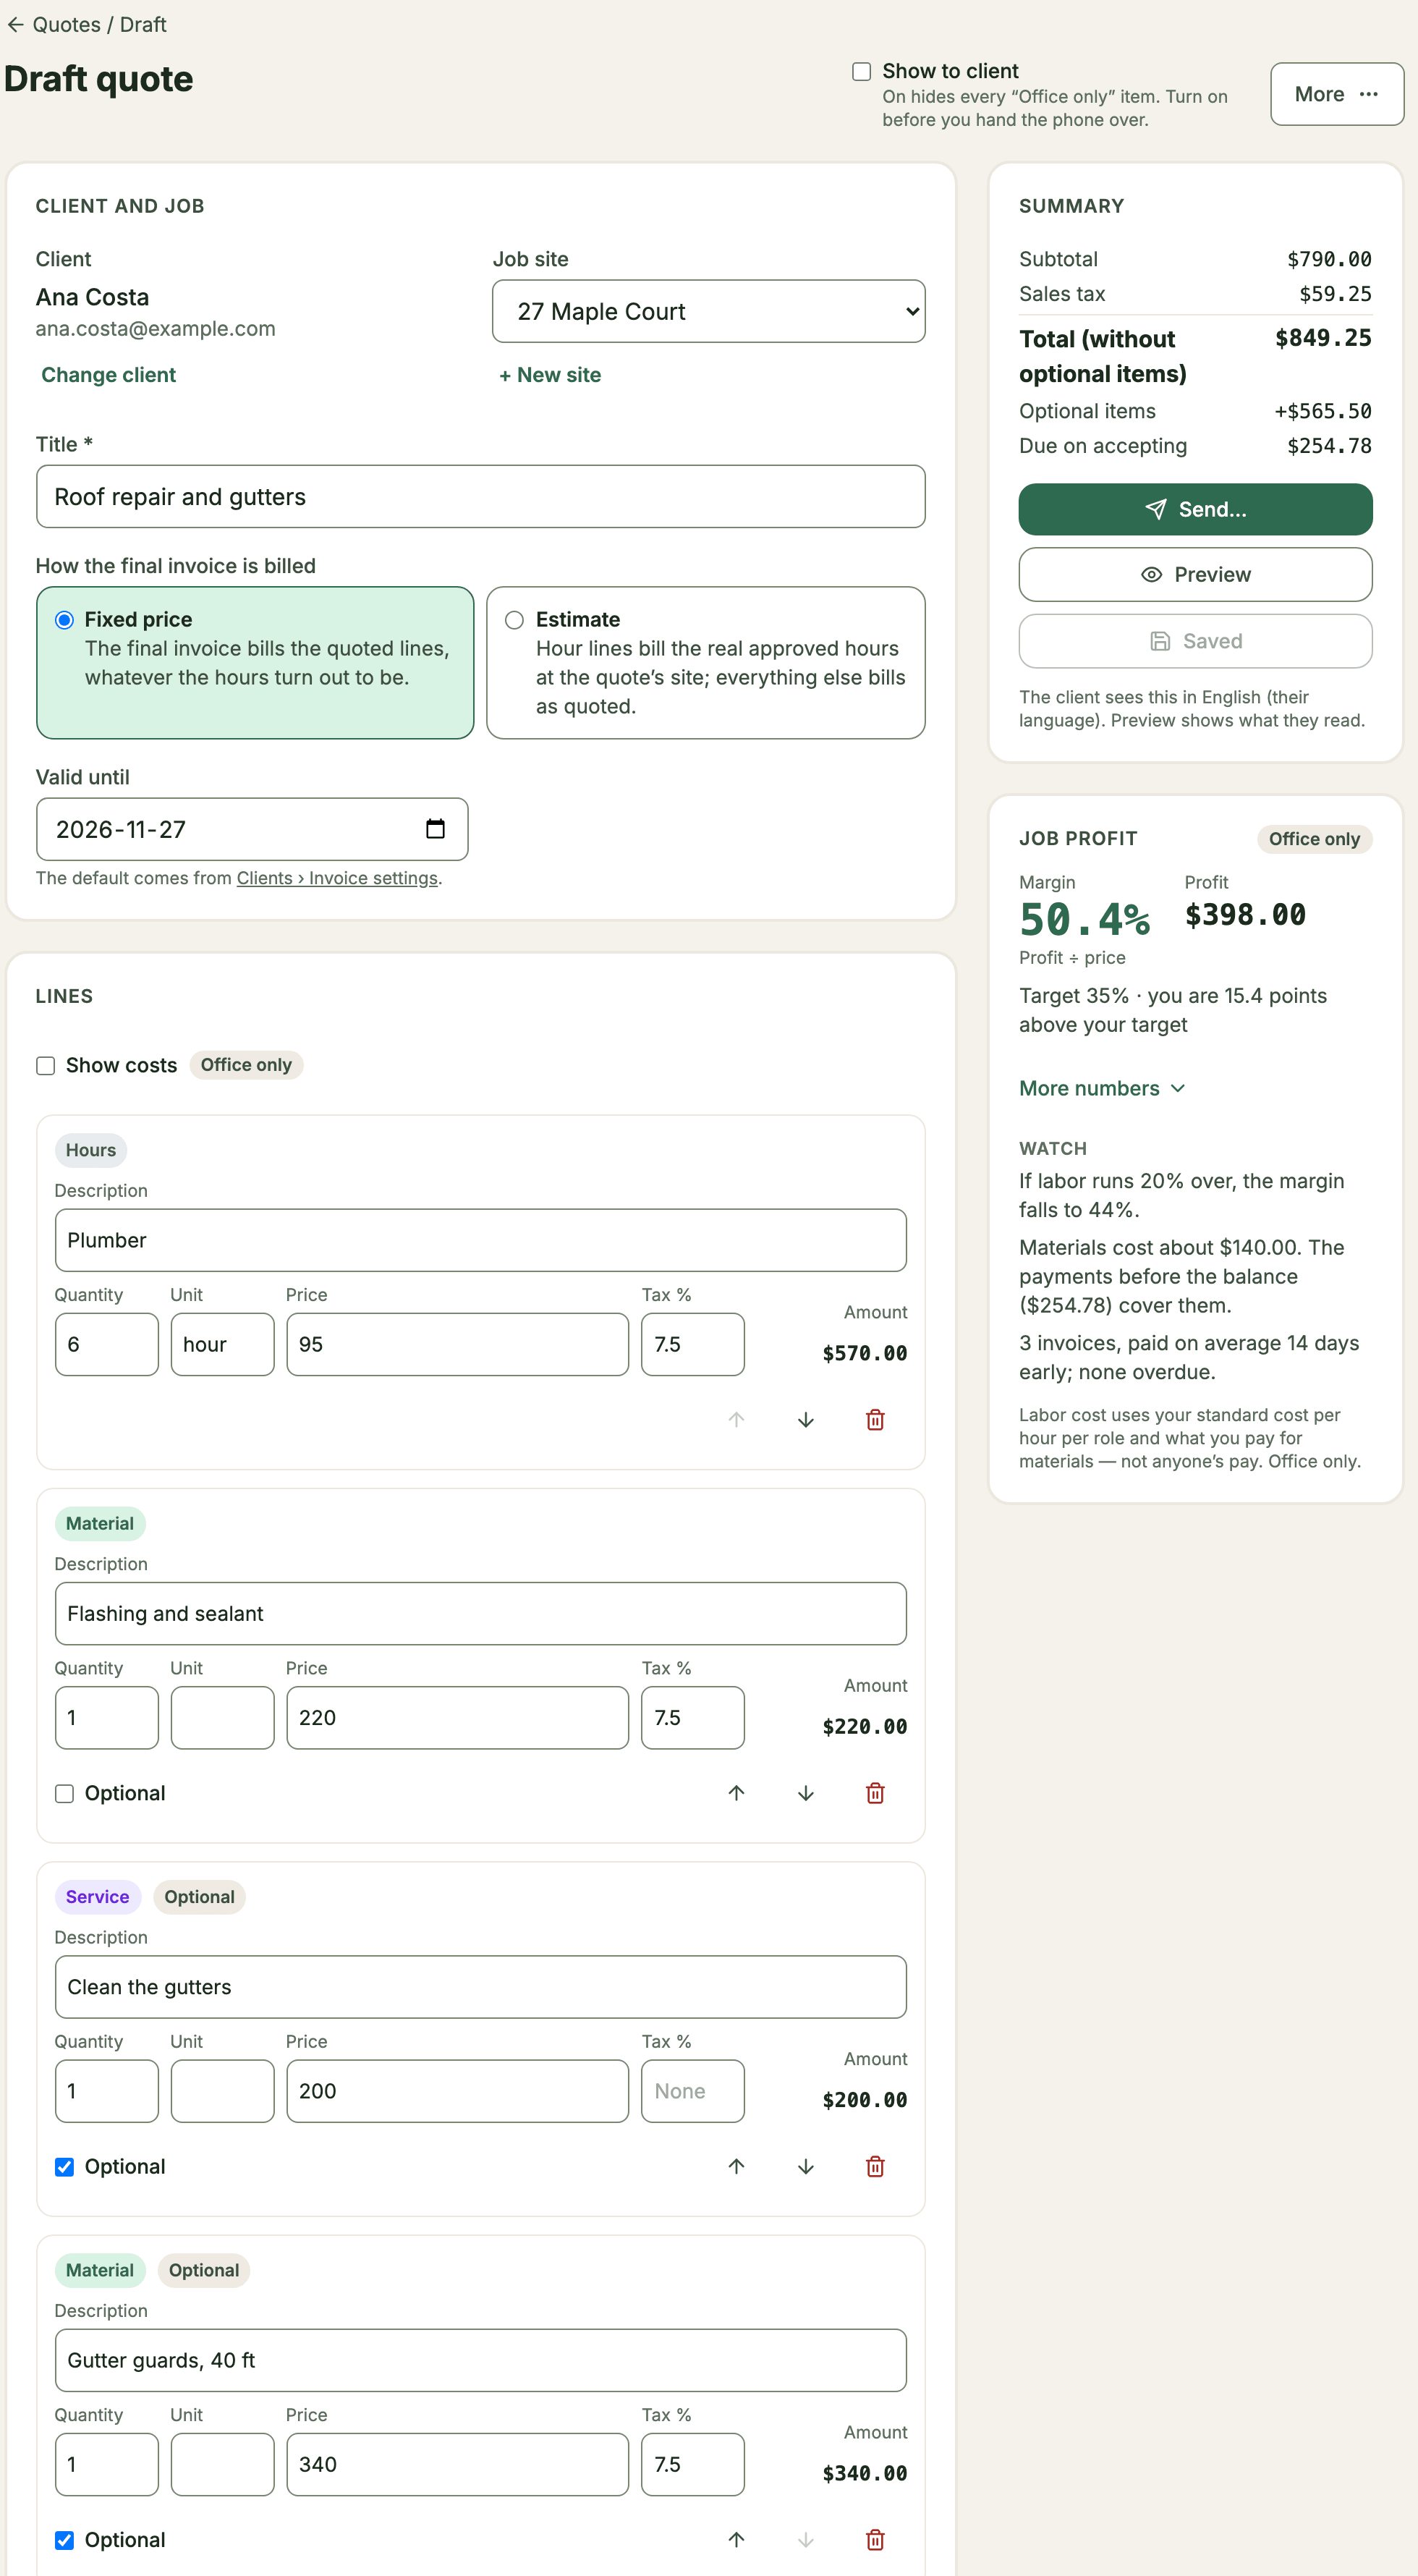1418x2576 pixels.
Task: Edit Gutter guards, 40 ft description
Action: coord(480,2360)
